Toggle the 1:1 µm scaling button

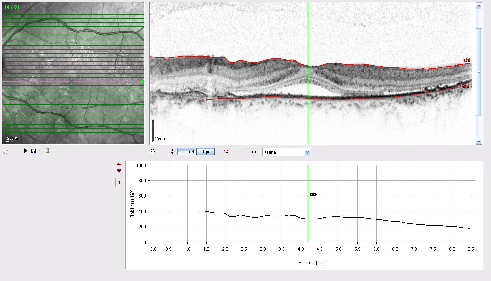click(x=205, y=152)
